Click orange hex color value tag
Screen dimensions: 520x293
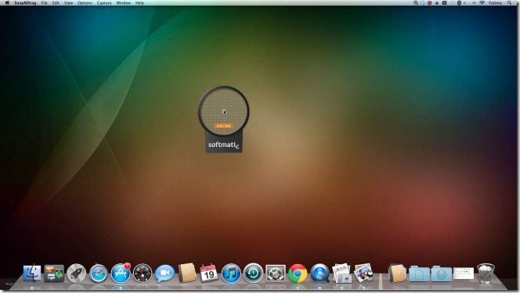(x=223, y=126)
